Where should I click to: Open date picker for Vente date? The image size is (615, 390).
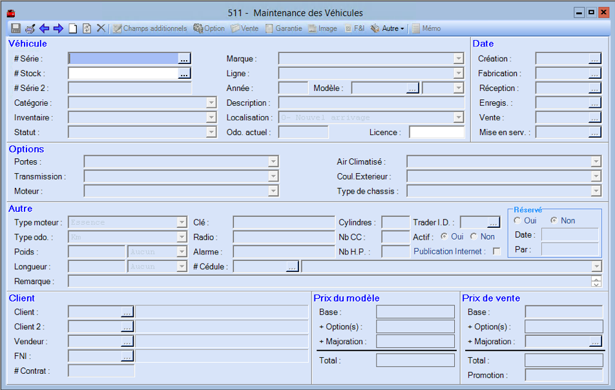(594, 118)
